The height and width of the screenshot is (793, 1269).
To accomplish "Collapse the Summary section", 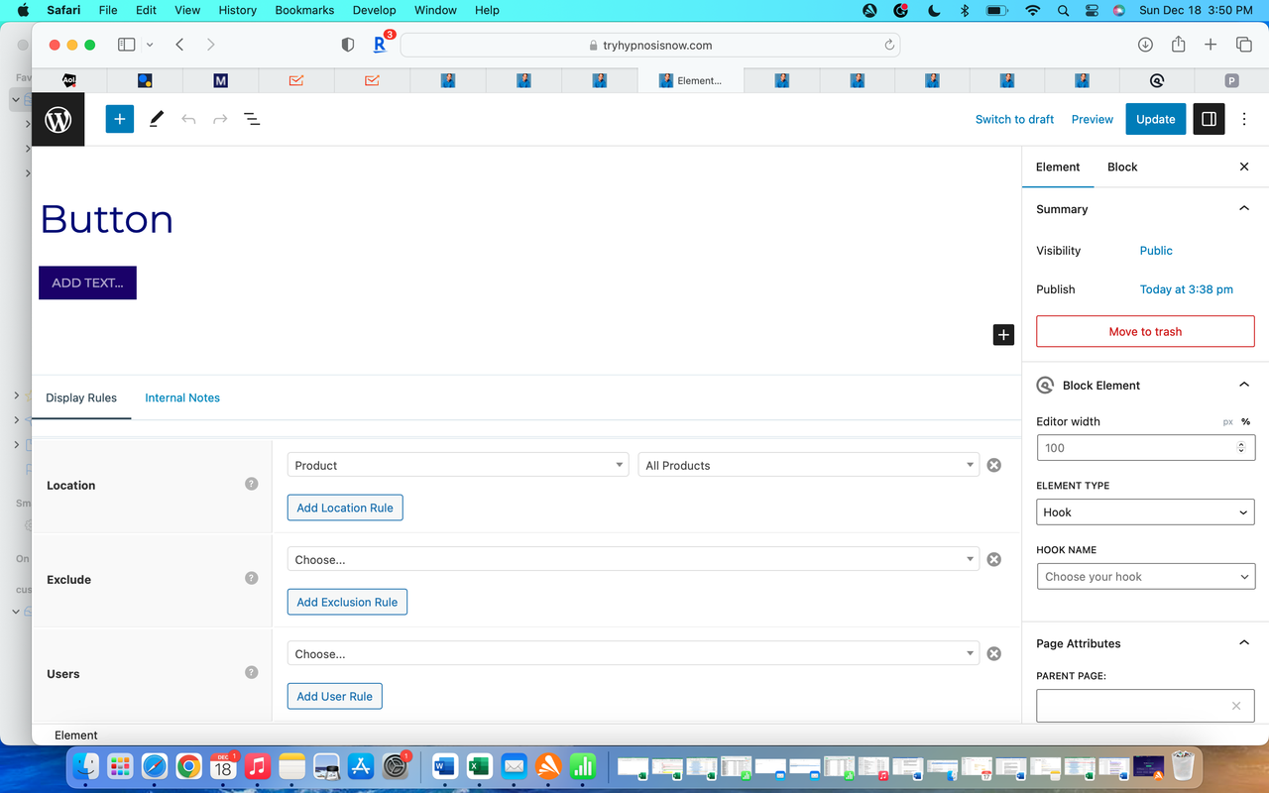I will click(1244, 208).
